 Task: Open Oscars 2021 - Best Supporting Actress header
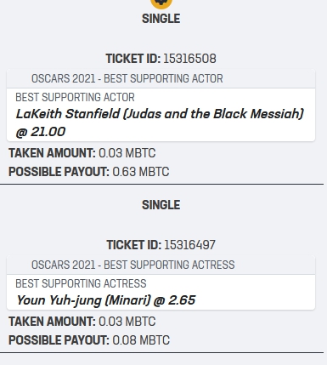pos(161,265)
